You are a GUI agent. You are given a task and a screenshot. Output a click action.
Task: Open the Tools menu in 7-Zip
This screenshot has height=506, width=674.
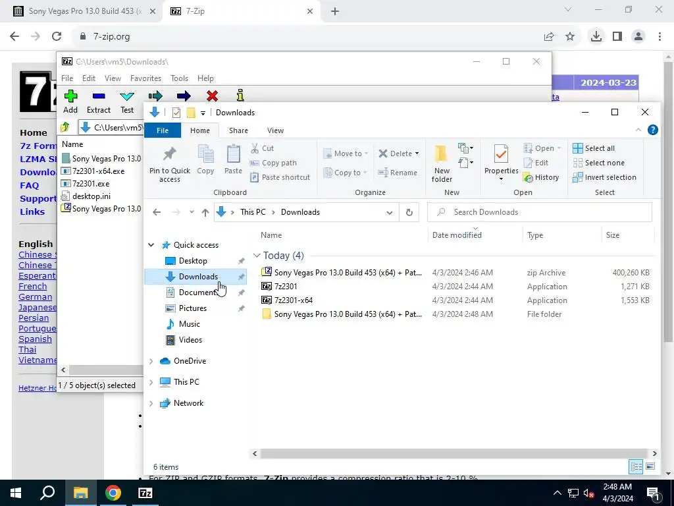(x=179, y=78)
